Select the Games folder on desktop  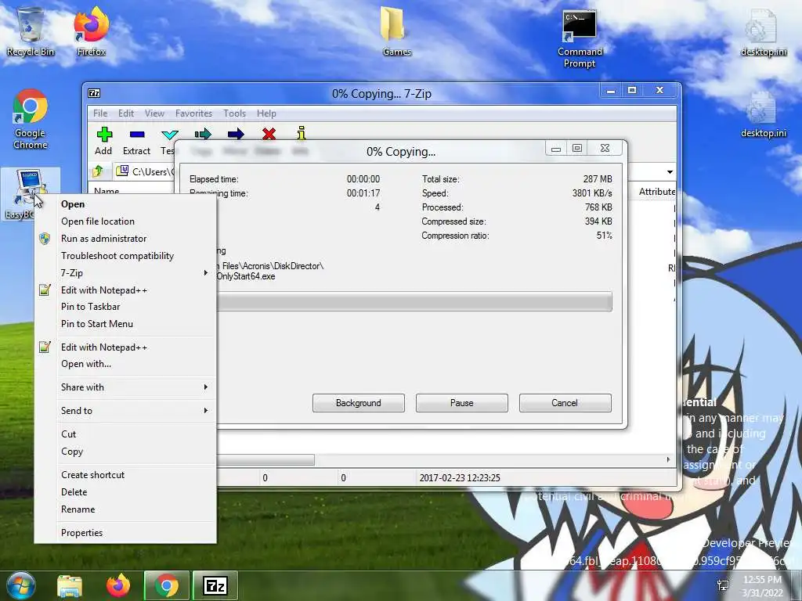tap(396, 31)
